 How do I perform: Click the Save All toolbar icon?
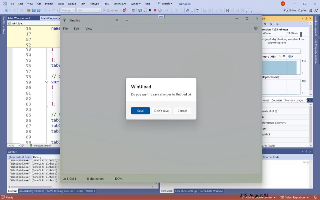[x=39, y=10]
